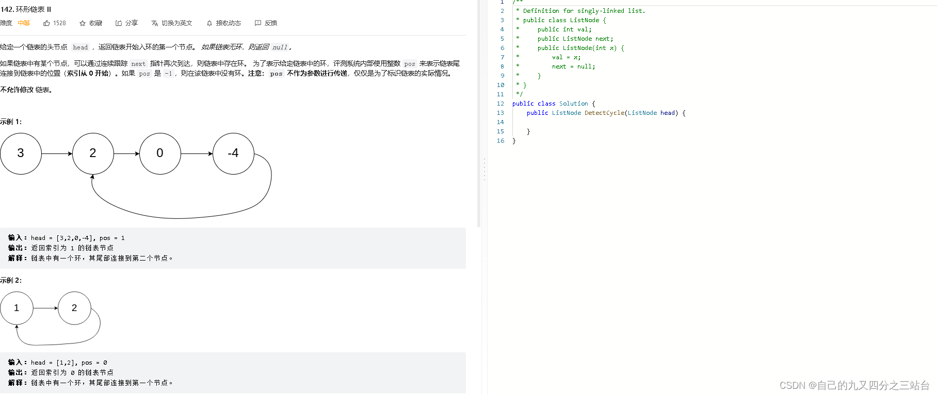The height and width of the screenshot is (395, 937).
Task: Click the thumbs-up like icon showing 1528
Action: (46, 23)
